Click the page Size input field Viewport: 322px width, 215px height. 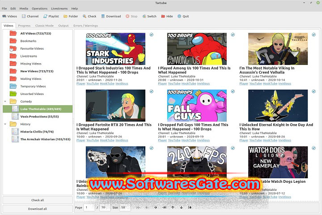coord(125,207)
